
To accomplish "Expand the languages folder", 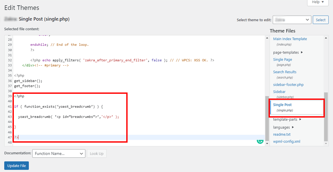I will tap(284, 127).
